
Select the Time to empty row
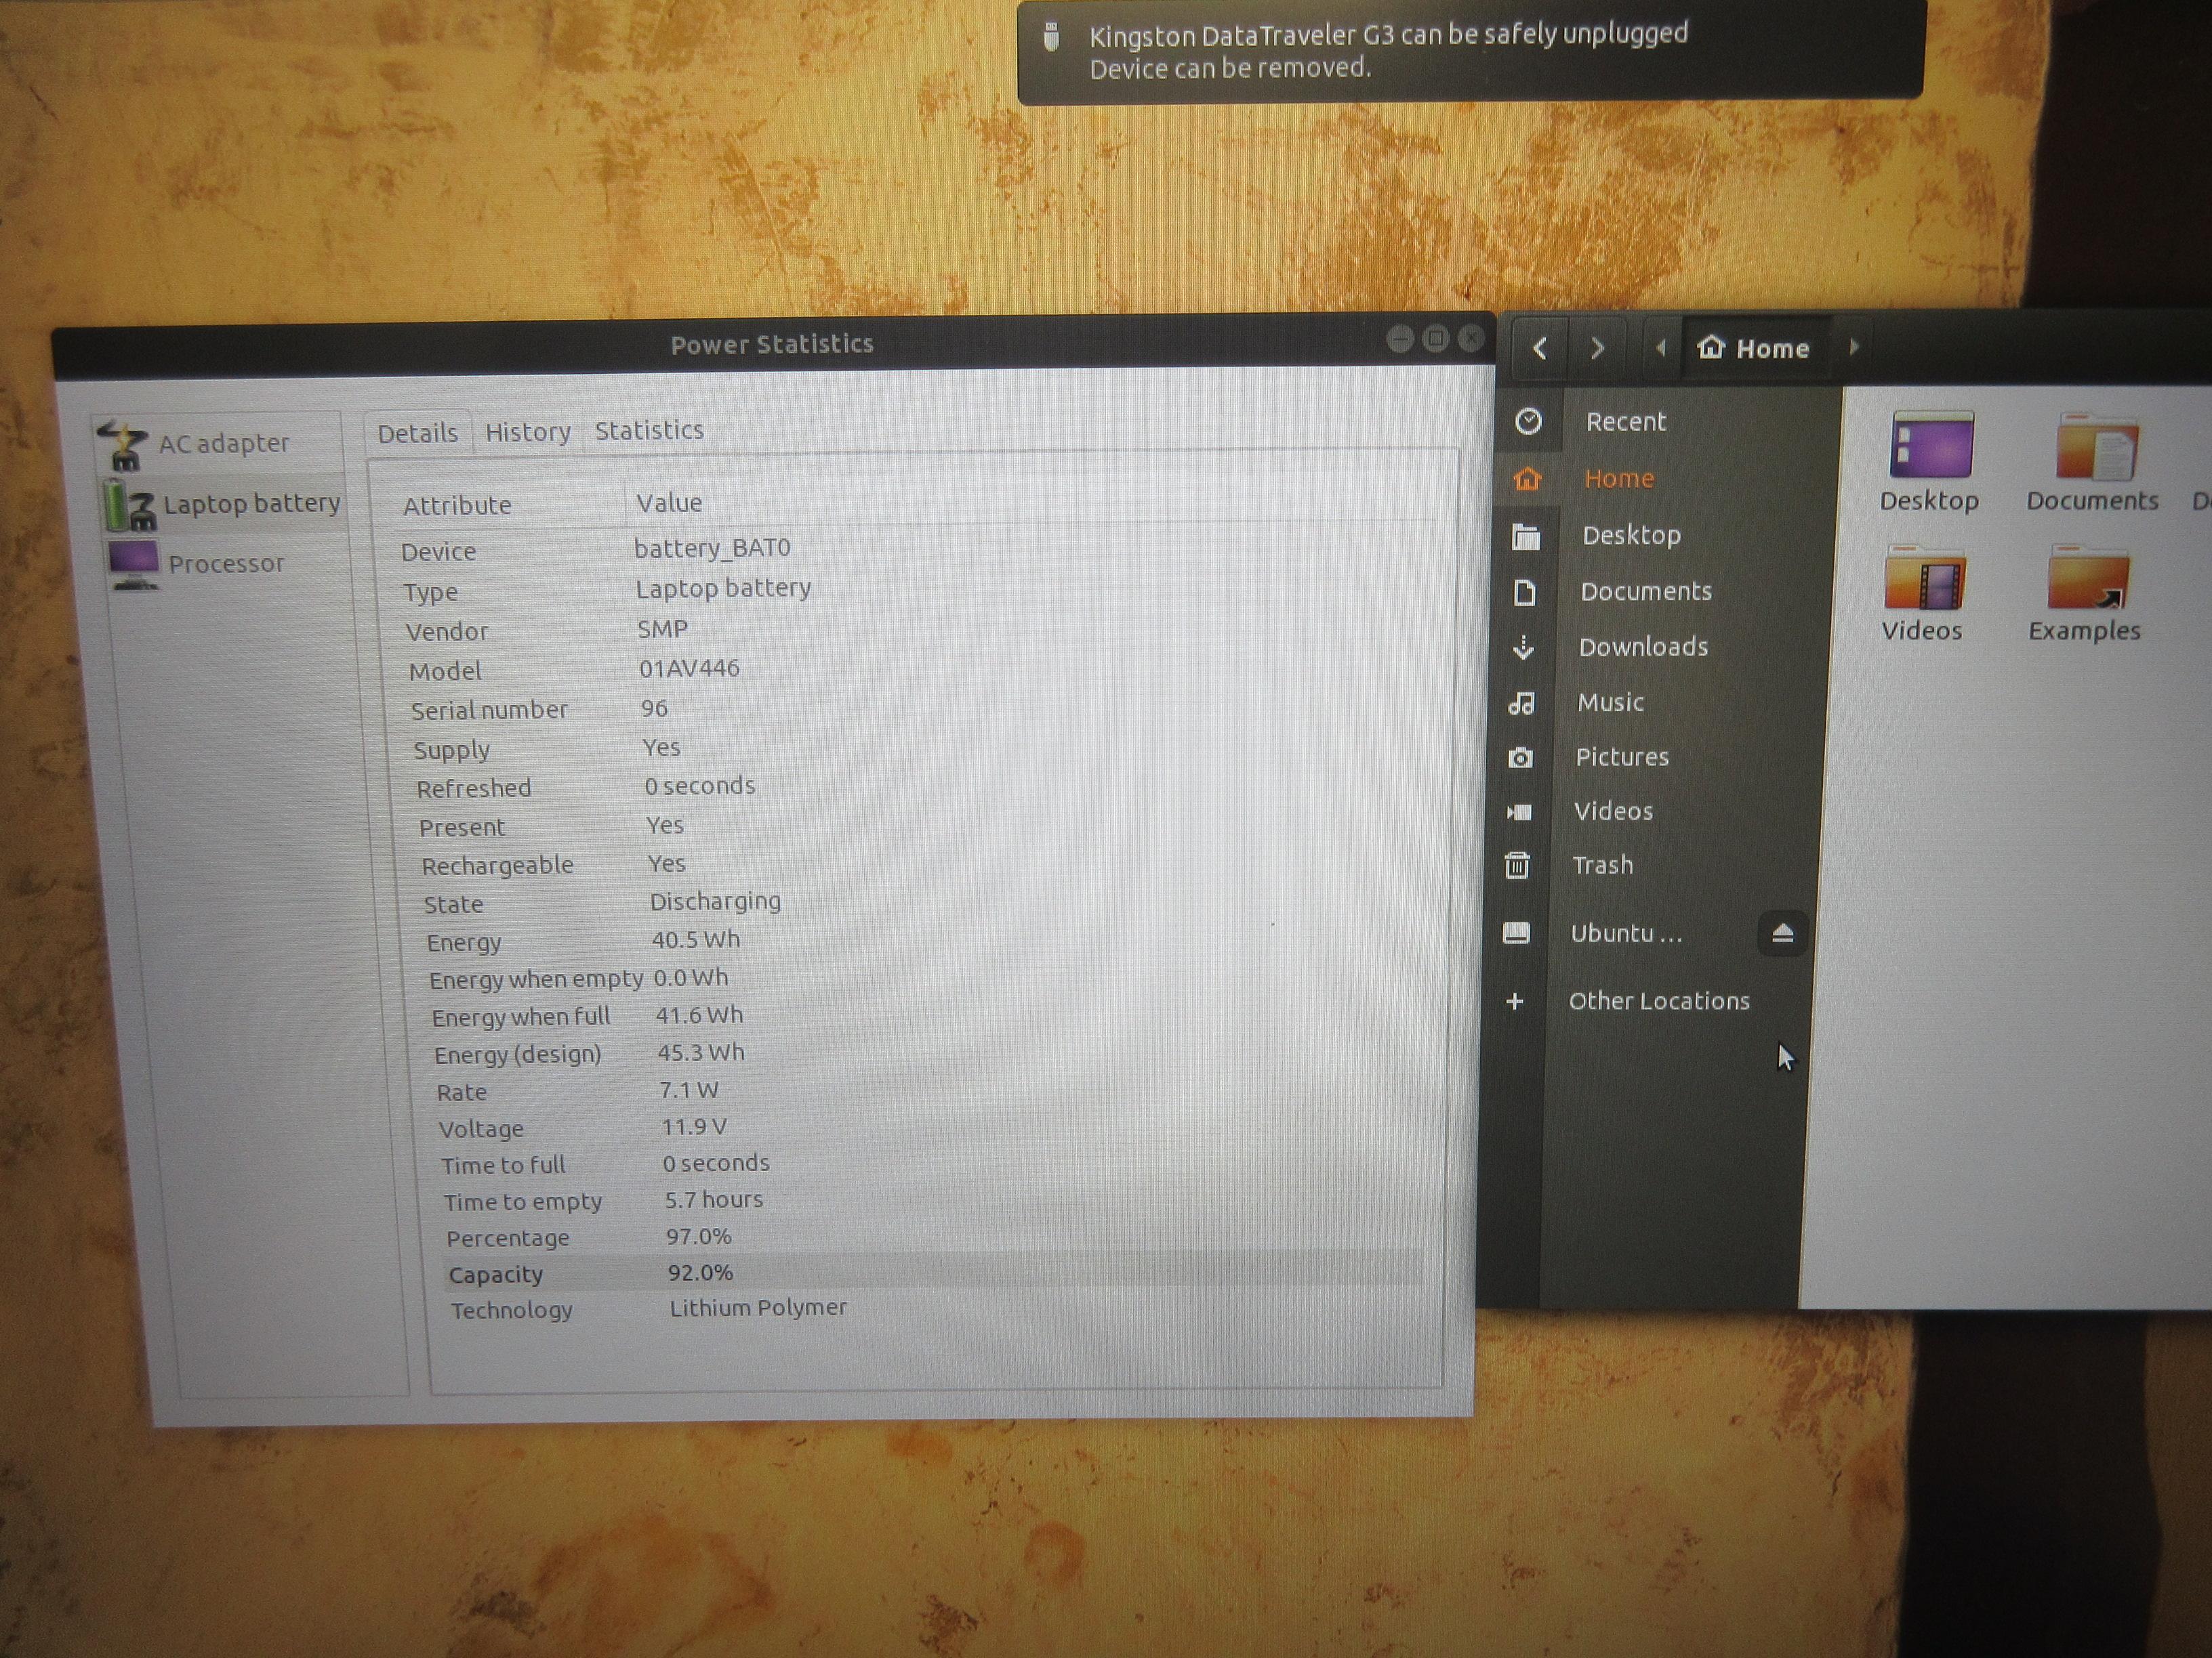pyautogui.click(x=930, y=1199)
